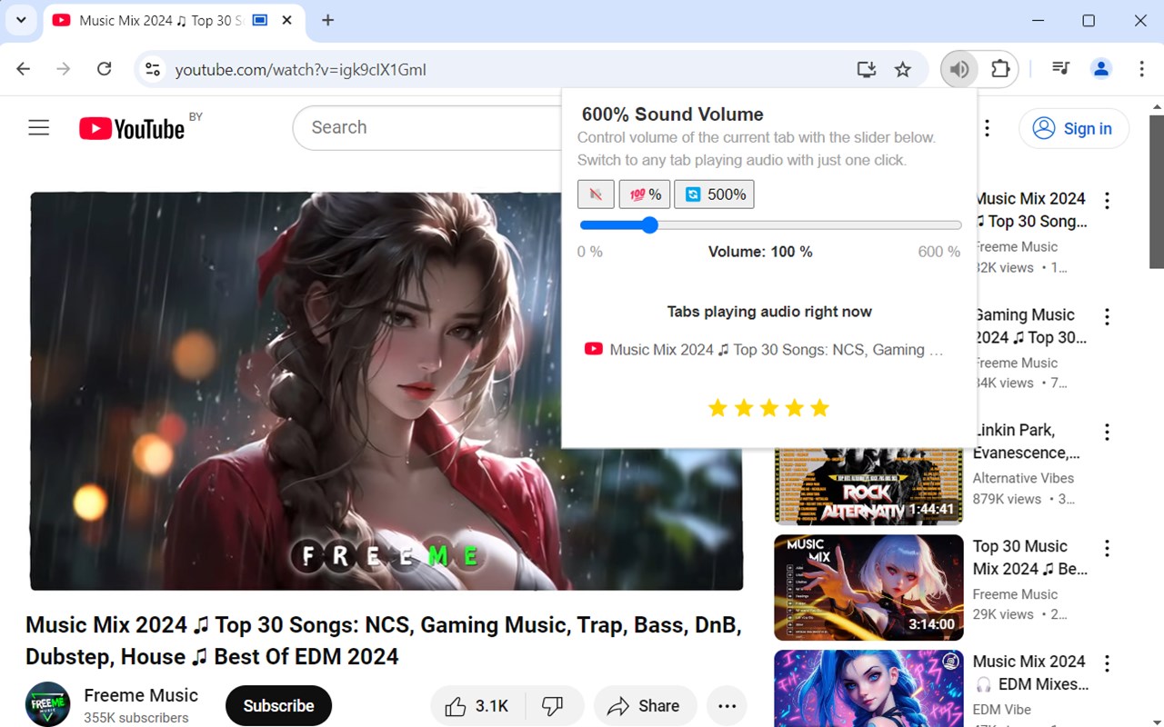This screenshot has height=727, width=1164.
Task: Open Linkin Park, Evanescence video title
Action: tap(1027, 441)
